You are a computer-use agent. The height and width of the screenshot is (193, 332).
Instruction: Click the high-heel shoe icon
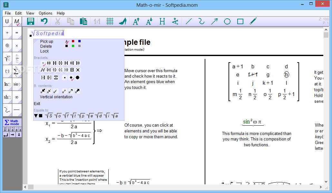123,21
